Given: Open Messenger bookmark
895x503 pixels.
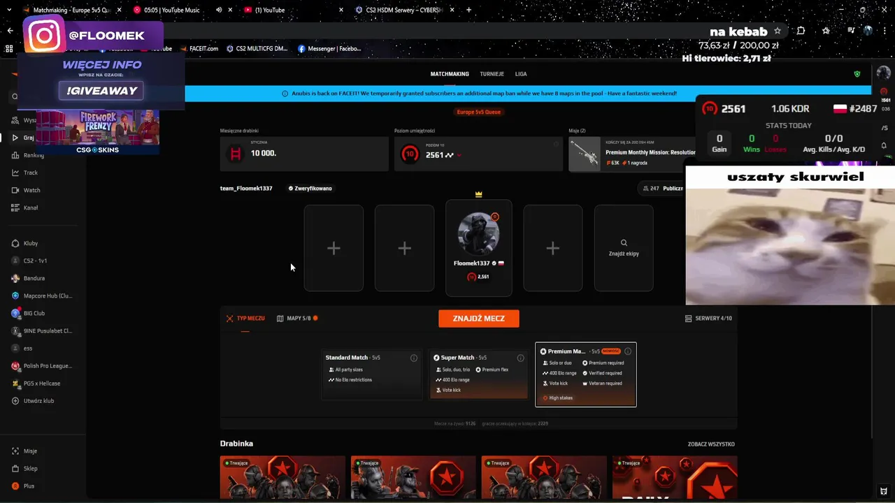Looking at the screenshot, I should point(329,49).
